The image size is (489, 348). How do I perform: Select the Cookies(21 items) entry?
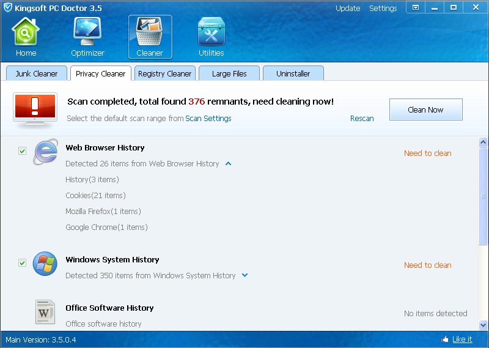coord(95,195)
